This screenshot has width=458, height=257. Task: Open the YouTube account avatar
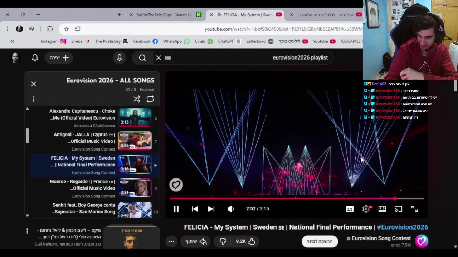15,58
